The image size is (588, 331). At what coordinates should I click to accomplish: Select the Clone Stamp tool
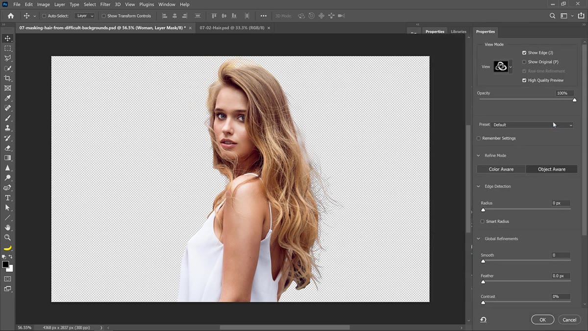point(7,128)
